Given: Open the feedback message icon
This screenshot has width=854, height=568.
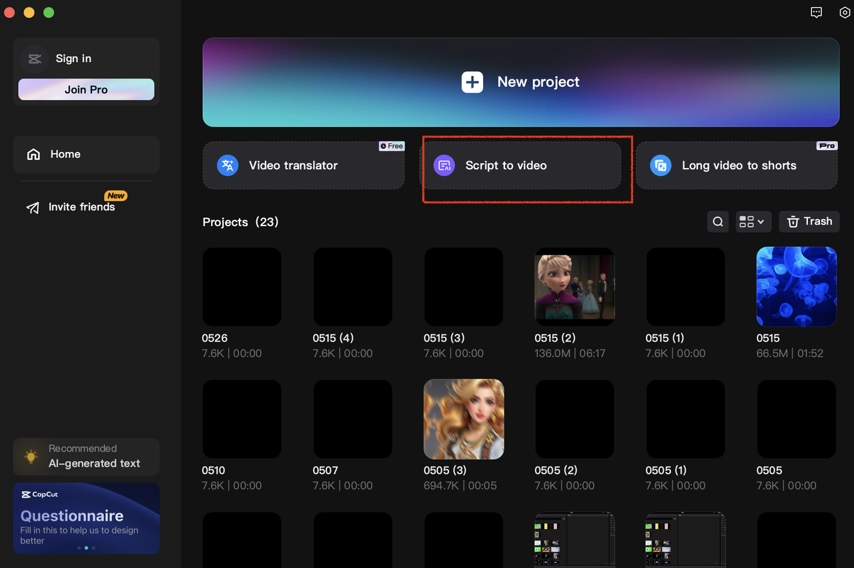Looking at the screenshot, I should coord(816,12).
